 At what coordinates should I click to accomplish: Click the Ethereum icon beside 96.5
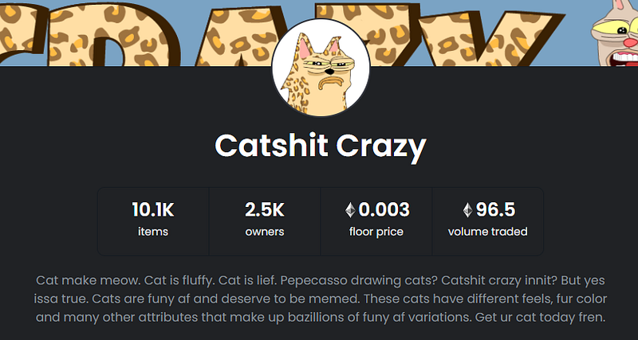pos(467,210)
